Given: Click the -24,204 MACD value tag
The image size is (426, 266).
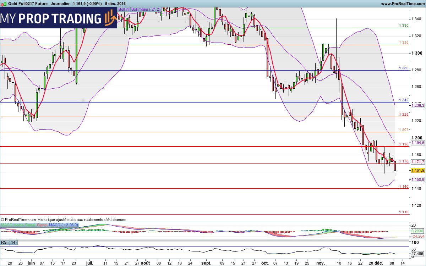Looking at the screenshot, I should [417, 236].
